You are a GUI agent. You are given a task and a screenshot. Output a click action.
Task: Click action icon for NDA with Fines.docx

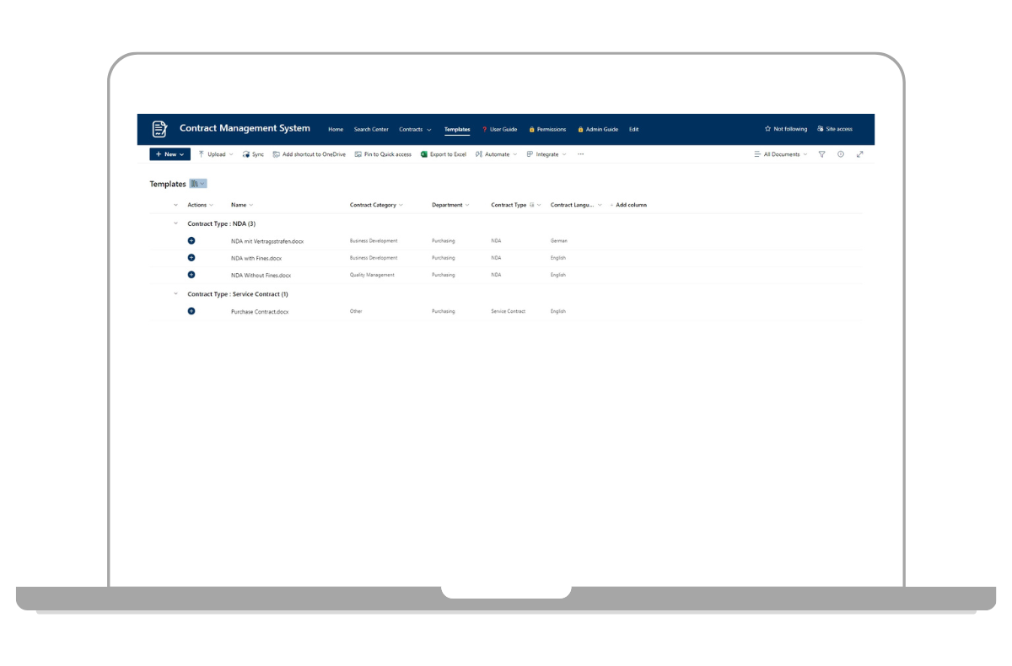[191, 258]
